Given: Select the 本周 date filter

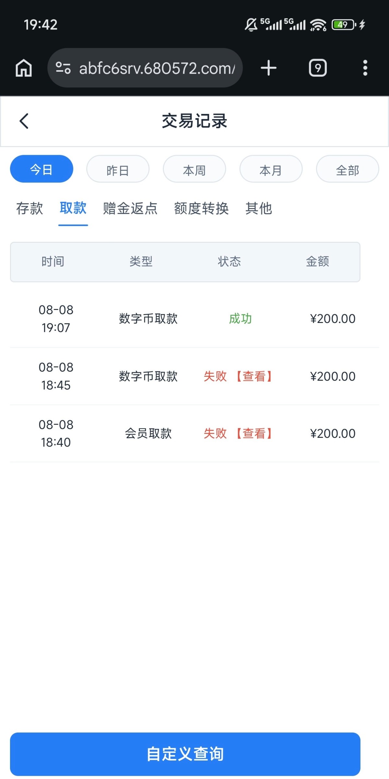Looking at the screenshot, I should pyautogui.click(x=194, y=169).
